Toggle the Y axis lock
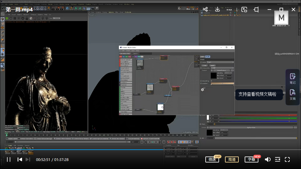 [x=40, y=8]
